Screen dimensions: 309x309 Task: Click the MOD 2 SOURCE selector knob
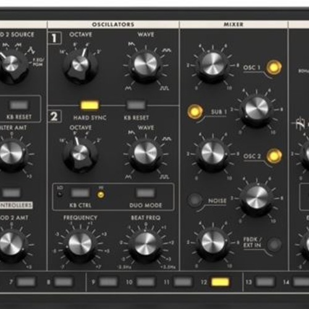11,66
